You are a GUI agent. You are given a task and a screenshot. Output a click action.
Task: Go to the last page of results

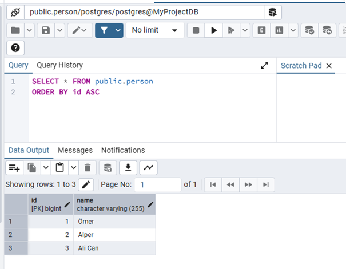265,184
